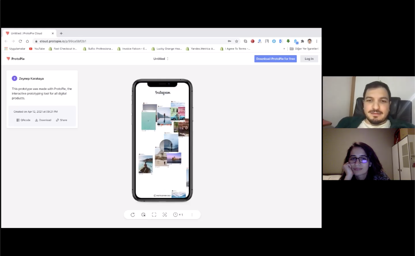Open the Untitled scene switcher dropdown
Viewport: 415px width, 256px height.
point(161,59)
